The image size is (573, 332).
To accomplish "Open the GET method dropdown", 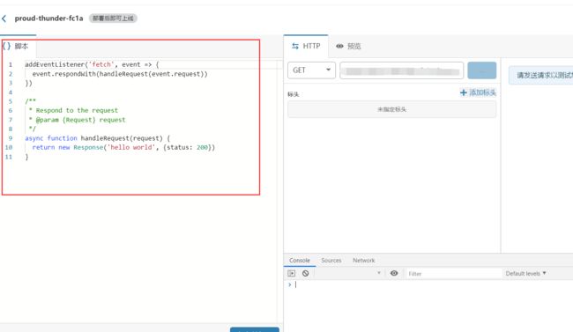I will (x=311, y=70).
